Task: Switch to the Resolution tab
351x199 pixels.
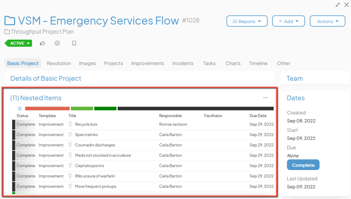Action: pos(59,64)
